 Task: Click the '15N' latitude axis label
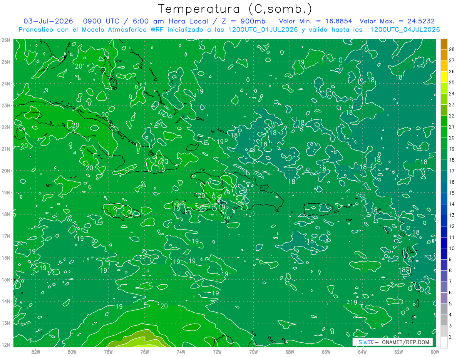tap(5, 279)
